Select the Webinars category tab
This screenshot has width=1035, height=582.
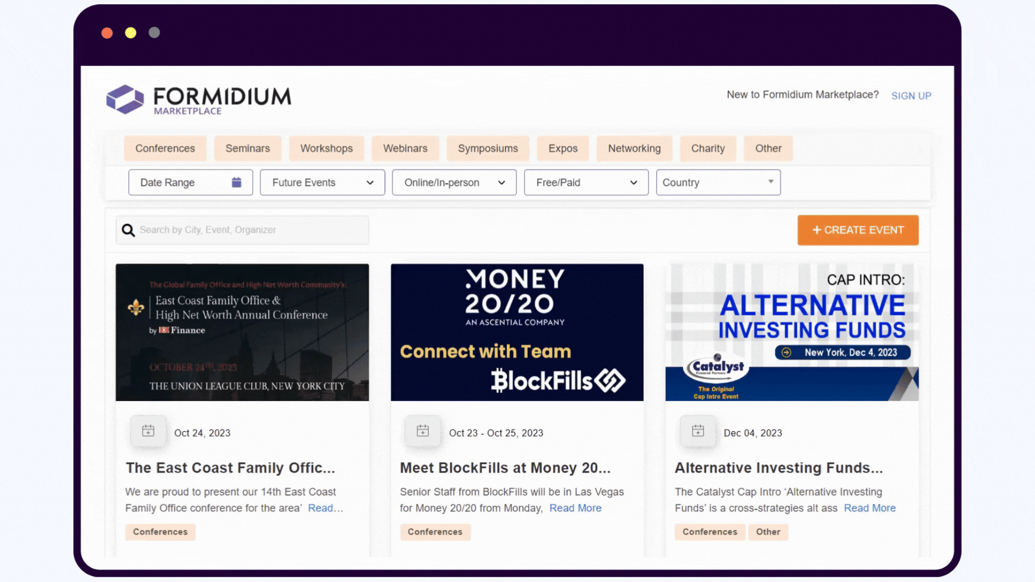click(x=405, y=148)
